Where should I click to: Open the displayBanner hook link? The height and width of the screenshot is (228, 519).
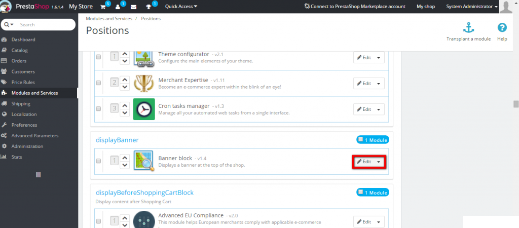pos(117,140)
